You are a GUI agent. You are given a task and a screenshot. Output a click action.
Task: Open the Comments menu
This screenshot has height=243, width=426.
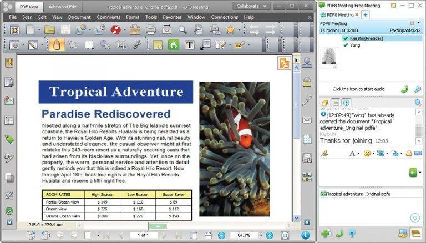108,17
